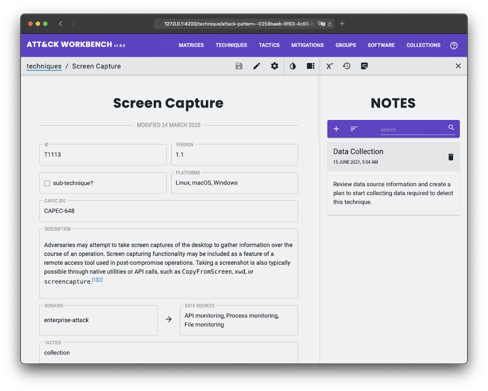
Task: Add a new note with plus icon
Action: coord(336,129)
